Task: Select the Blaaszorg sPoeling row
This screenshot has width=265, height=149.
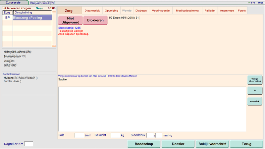Action: point(32,18)
